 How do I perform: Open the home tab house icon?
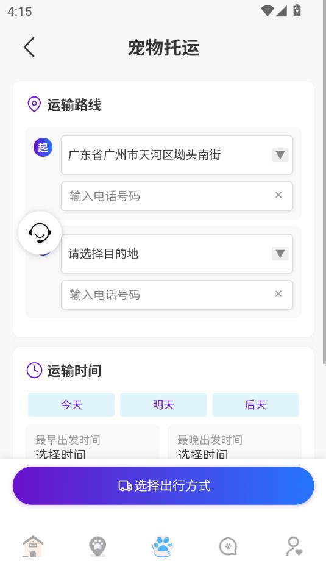click(x=33, y=546)
